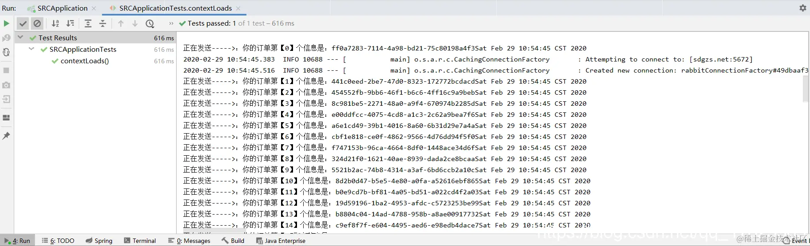Screen dimensions: 810x246
Task: Close the SRCApplication run tab
Action: [94, 8]
